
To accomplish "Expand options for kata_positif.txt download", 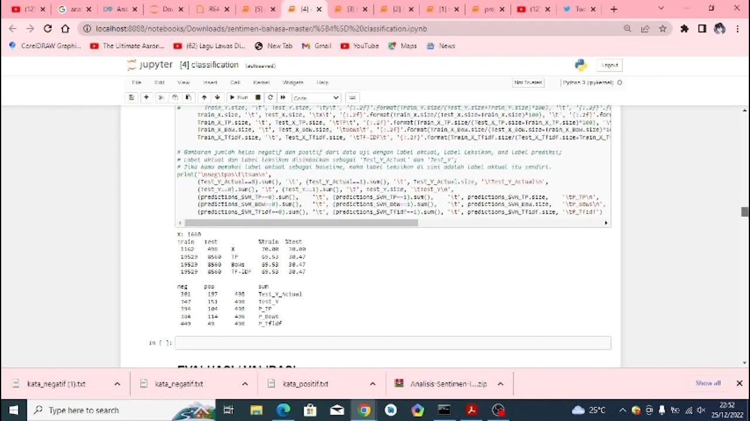I will coord(373,384).
